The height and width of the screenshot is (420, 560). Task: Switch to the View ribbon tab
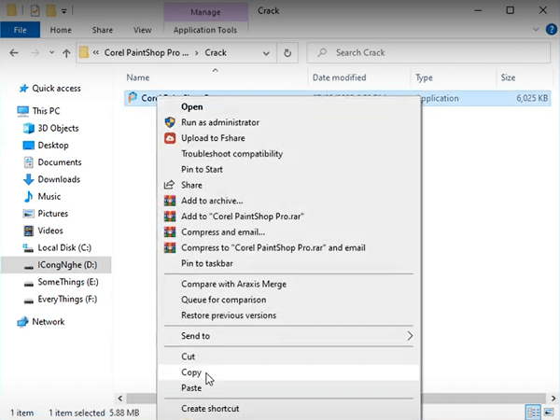coord(143,30)
